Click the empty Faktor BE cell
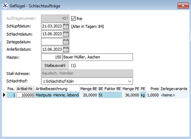This screenshot has width=191, height=139. pyautogui.click(x=113, y=95)
